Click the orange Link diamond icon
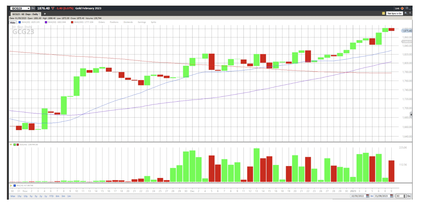 coord(402,8)
